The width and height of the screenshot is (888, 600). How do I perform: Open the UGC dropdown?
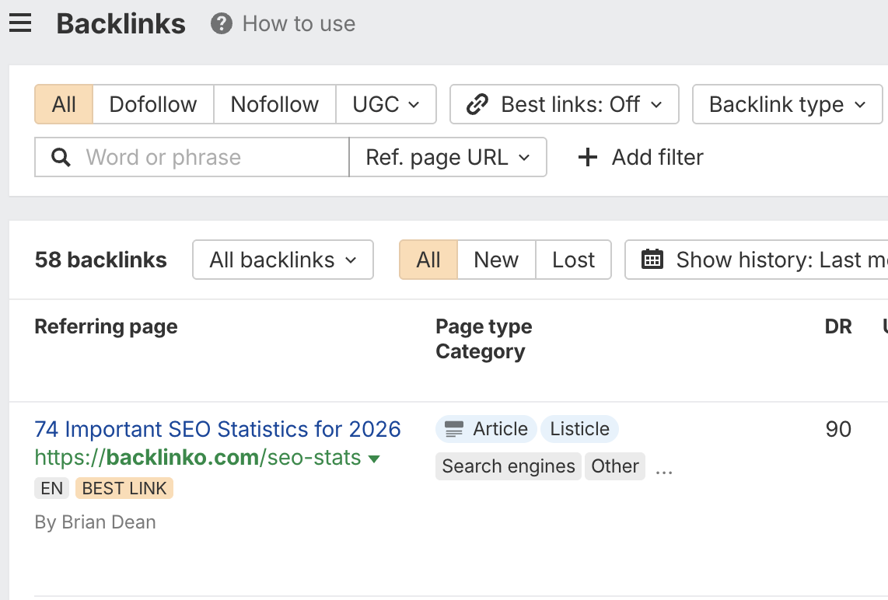[x=386, y=104]
